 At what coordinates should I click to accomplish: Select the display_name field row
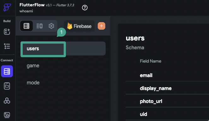167,88
